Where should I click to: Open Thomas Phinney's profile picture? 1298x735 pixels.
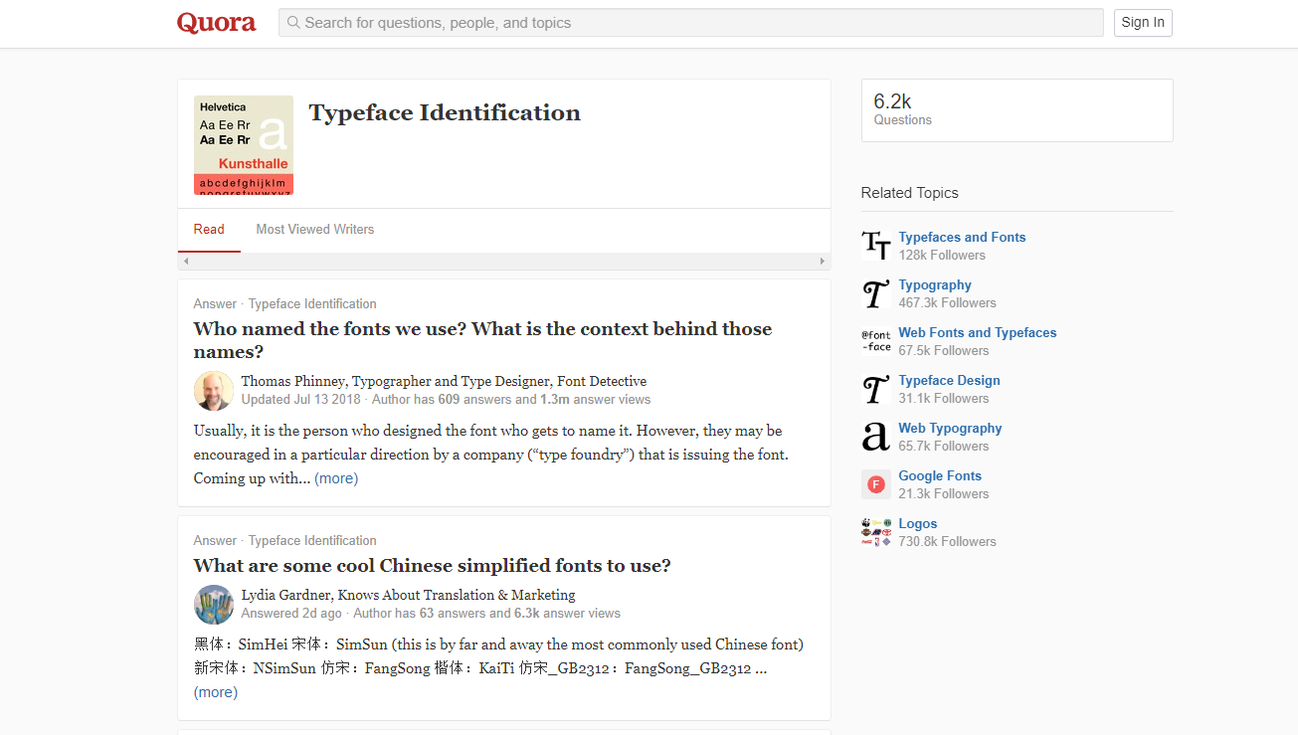coord(213,391)
